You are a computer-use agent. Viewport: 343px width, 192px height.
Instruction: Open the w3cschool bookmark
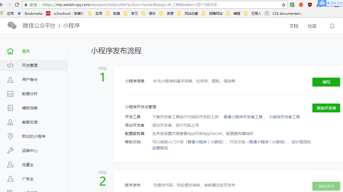coord(65,13)
